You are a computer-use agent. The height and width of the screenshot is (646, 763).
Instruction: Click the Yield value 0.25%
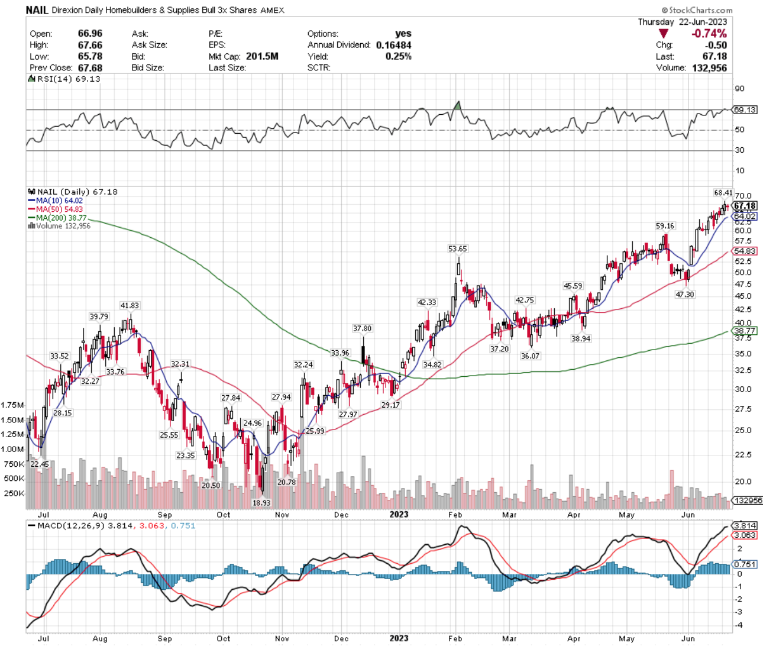coord(398,56)
